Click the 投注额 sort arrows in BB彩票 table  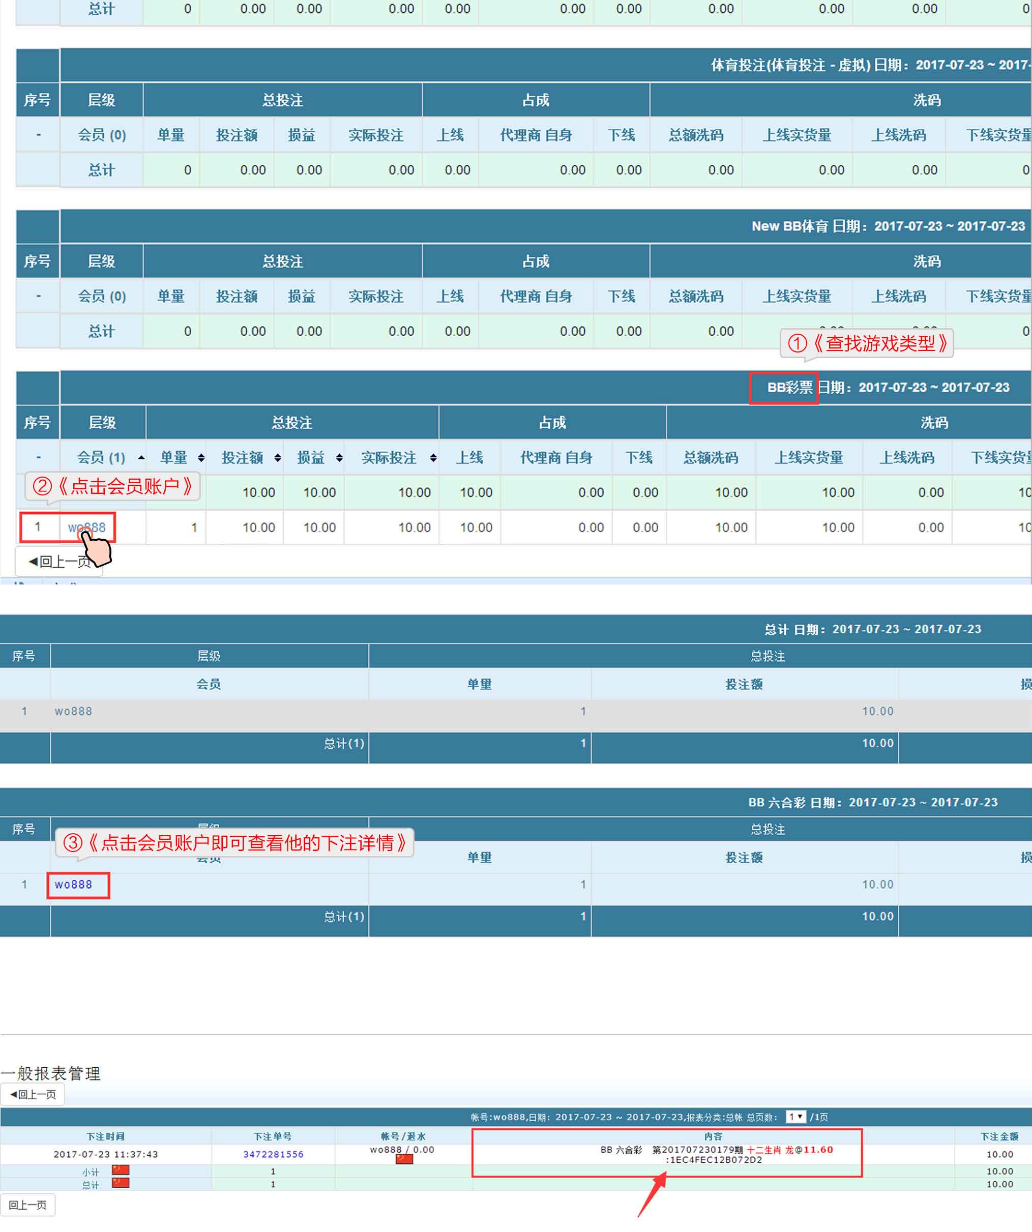[278, 458]
